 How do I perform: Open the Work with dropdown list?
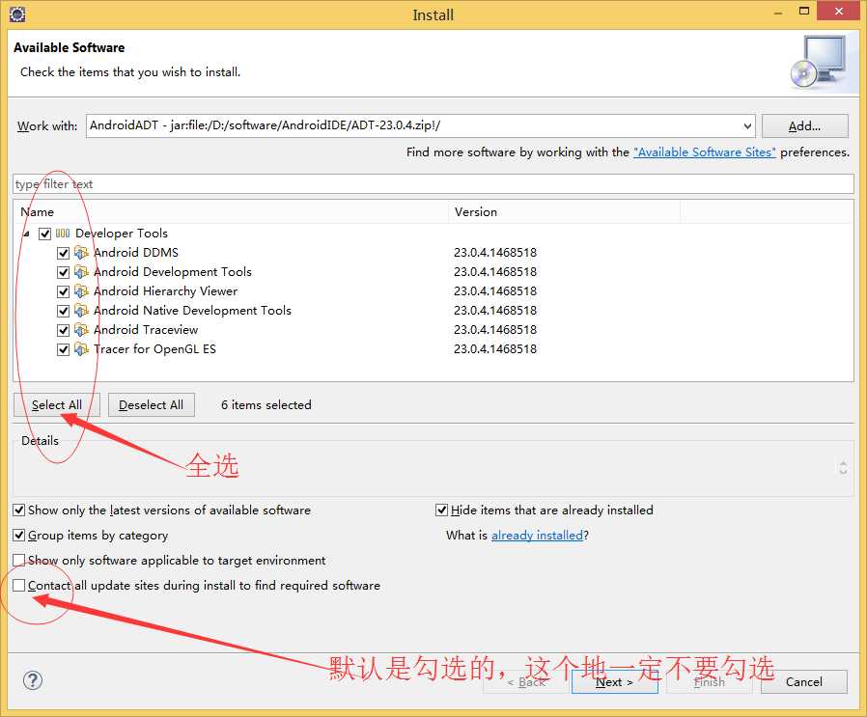(x=747, y=126)
